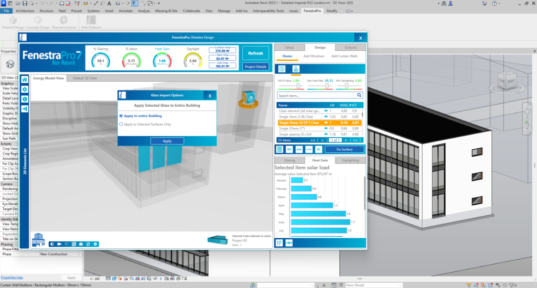
Task: Click the contrast half-circle icon in view toolbar
Action: 52,244
